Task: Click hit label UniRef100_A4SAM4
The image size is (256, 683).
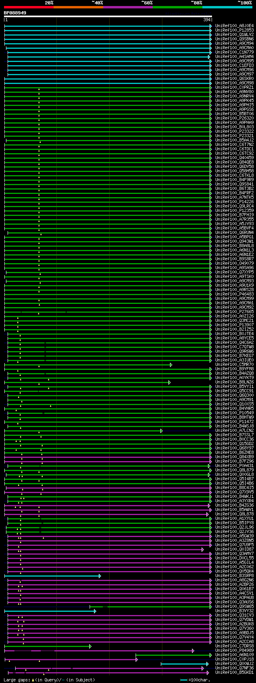Action: click(x=234, y=56)
